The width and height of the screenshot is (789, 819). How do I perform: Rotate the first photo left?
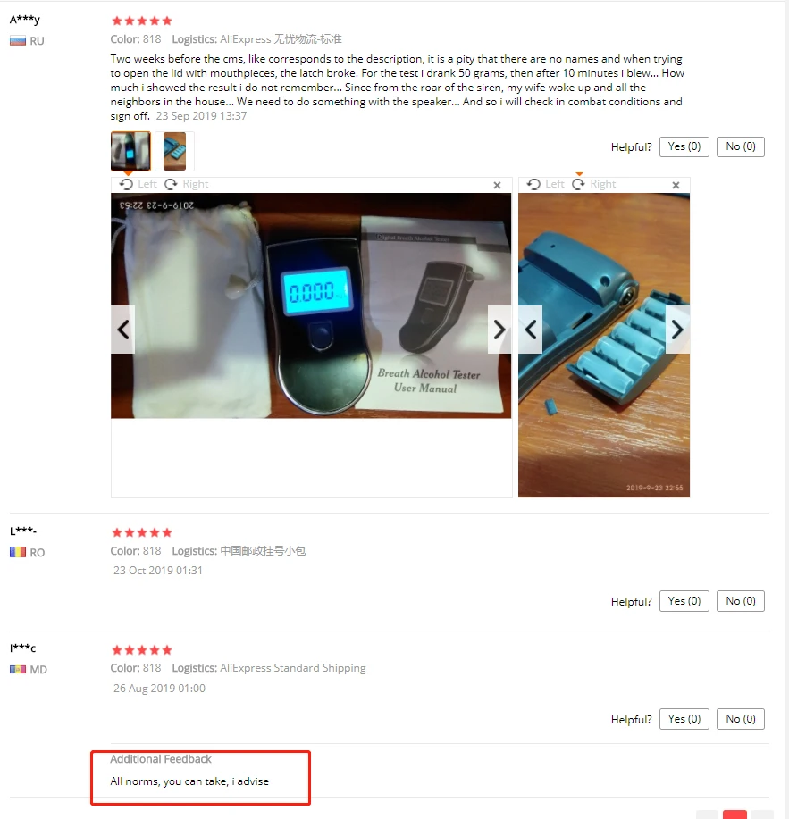pos(138,184)
